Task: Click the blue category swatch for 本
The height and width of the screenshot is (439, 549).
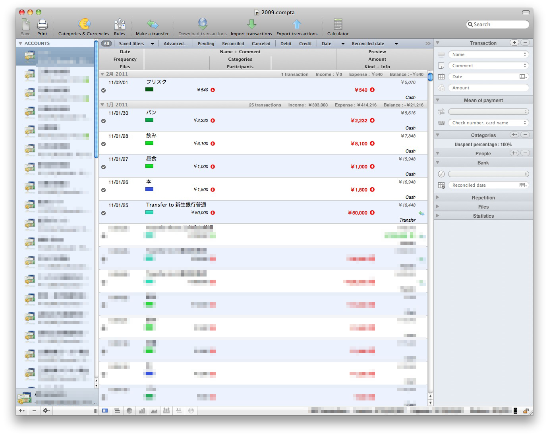Action: tap(149, 190)
